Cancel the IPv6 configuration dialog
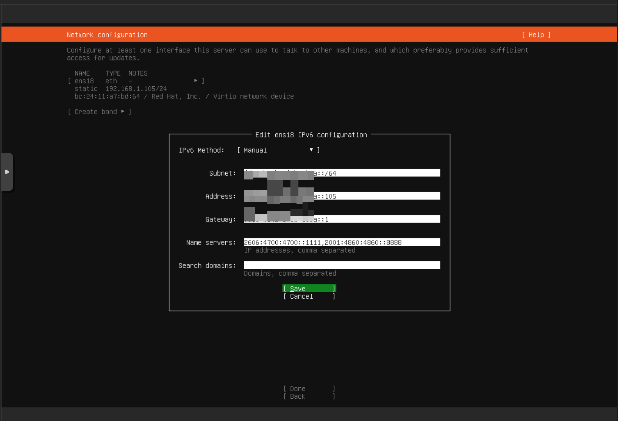The width and height of the screenshot is (618, 421). (x=309, y=296)
